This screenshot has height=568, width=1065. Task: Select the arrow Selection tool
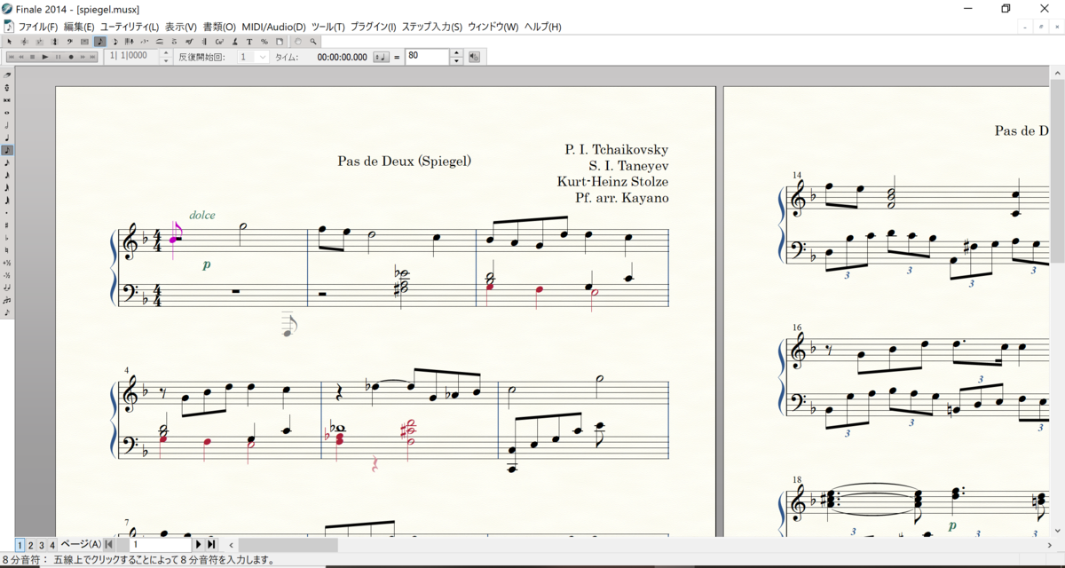[x=10, y=42]
